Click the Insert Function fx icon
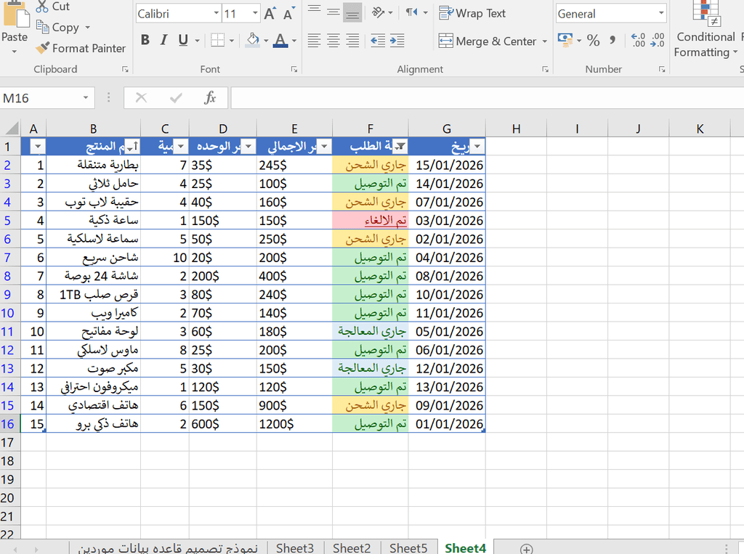The width and height of the screenshot is (744, 554). click(x=210, y=98)
